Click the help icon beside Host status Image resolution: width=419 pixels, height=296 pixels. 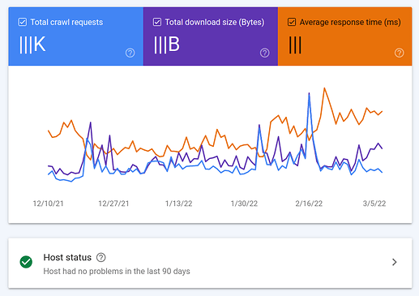[101, 257]
